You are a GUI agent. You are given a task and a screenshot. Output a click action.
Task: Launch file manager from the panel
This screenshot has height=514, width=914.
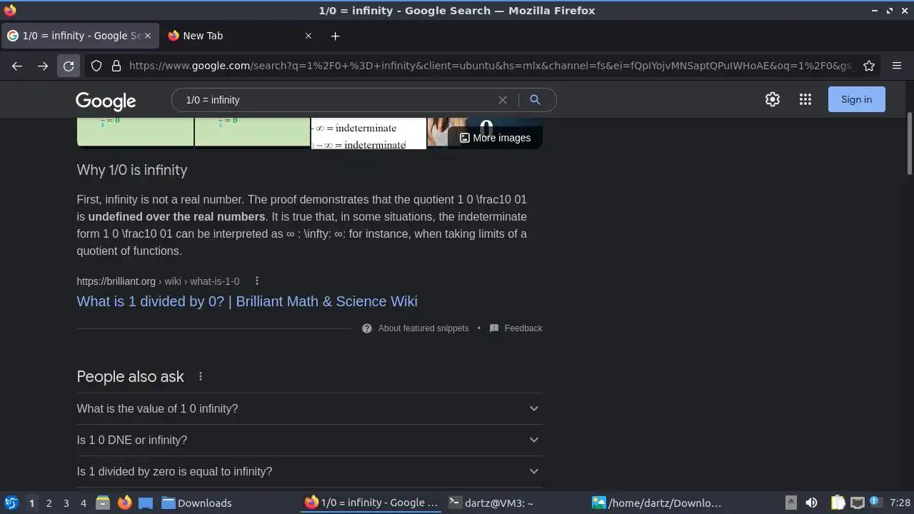pos(102,503)
